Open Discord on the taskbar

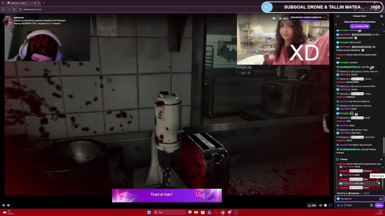click(229, 212)
